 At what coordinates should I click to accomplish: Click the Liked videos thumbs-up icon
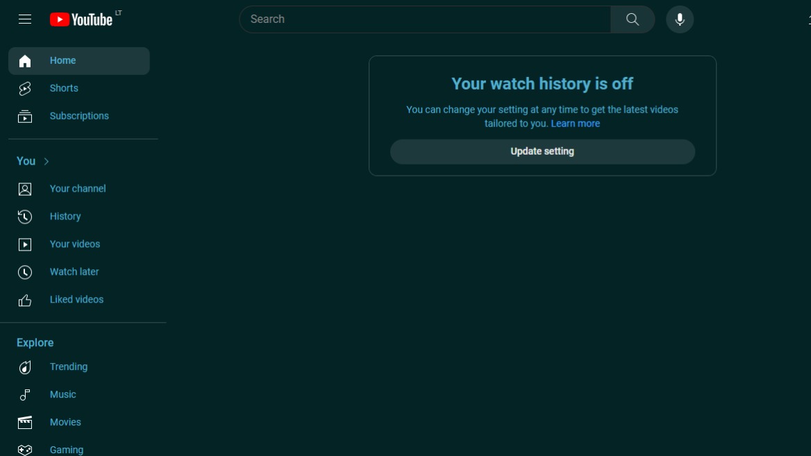click(25, 300)
